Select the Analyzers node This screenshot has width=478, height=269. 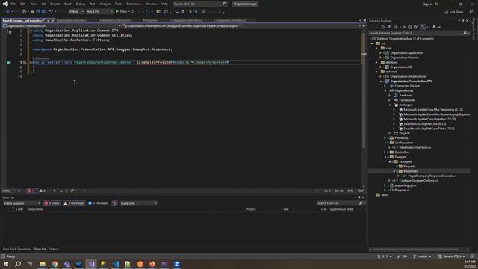[405, 96]
